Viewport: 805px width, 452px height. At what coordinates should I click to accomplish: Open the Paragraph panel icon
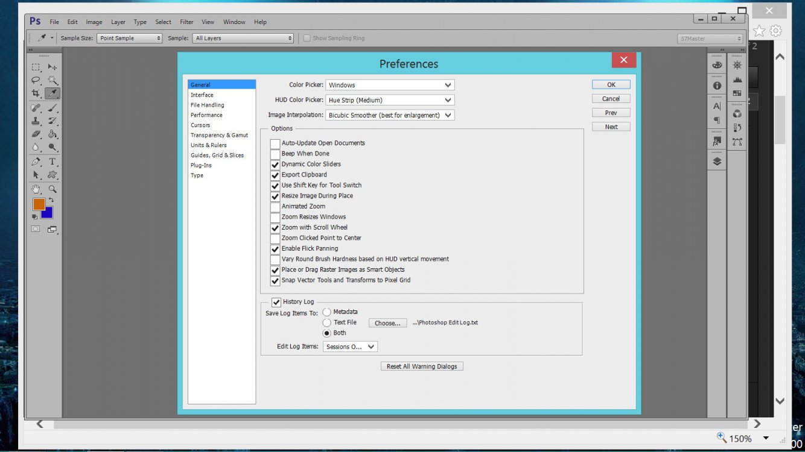click(x=717, y=121)
